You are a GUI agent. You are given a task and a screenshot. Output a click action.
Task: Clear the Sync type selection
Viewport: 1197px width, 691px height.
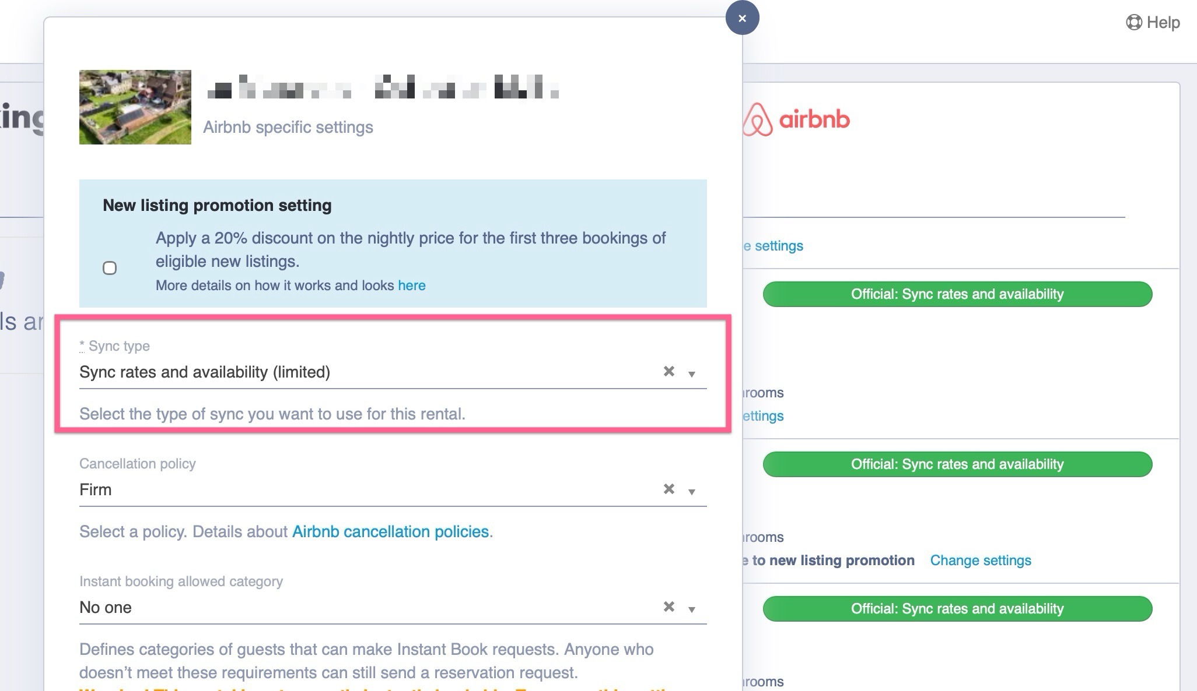669,372
